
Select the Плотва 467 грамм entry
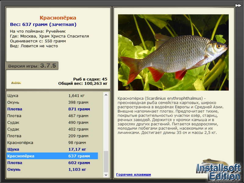[x=52, y=116]
